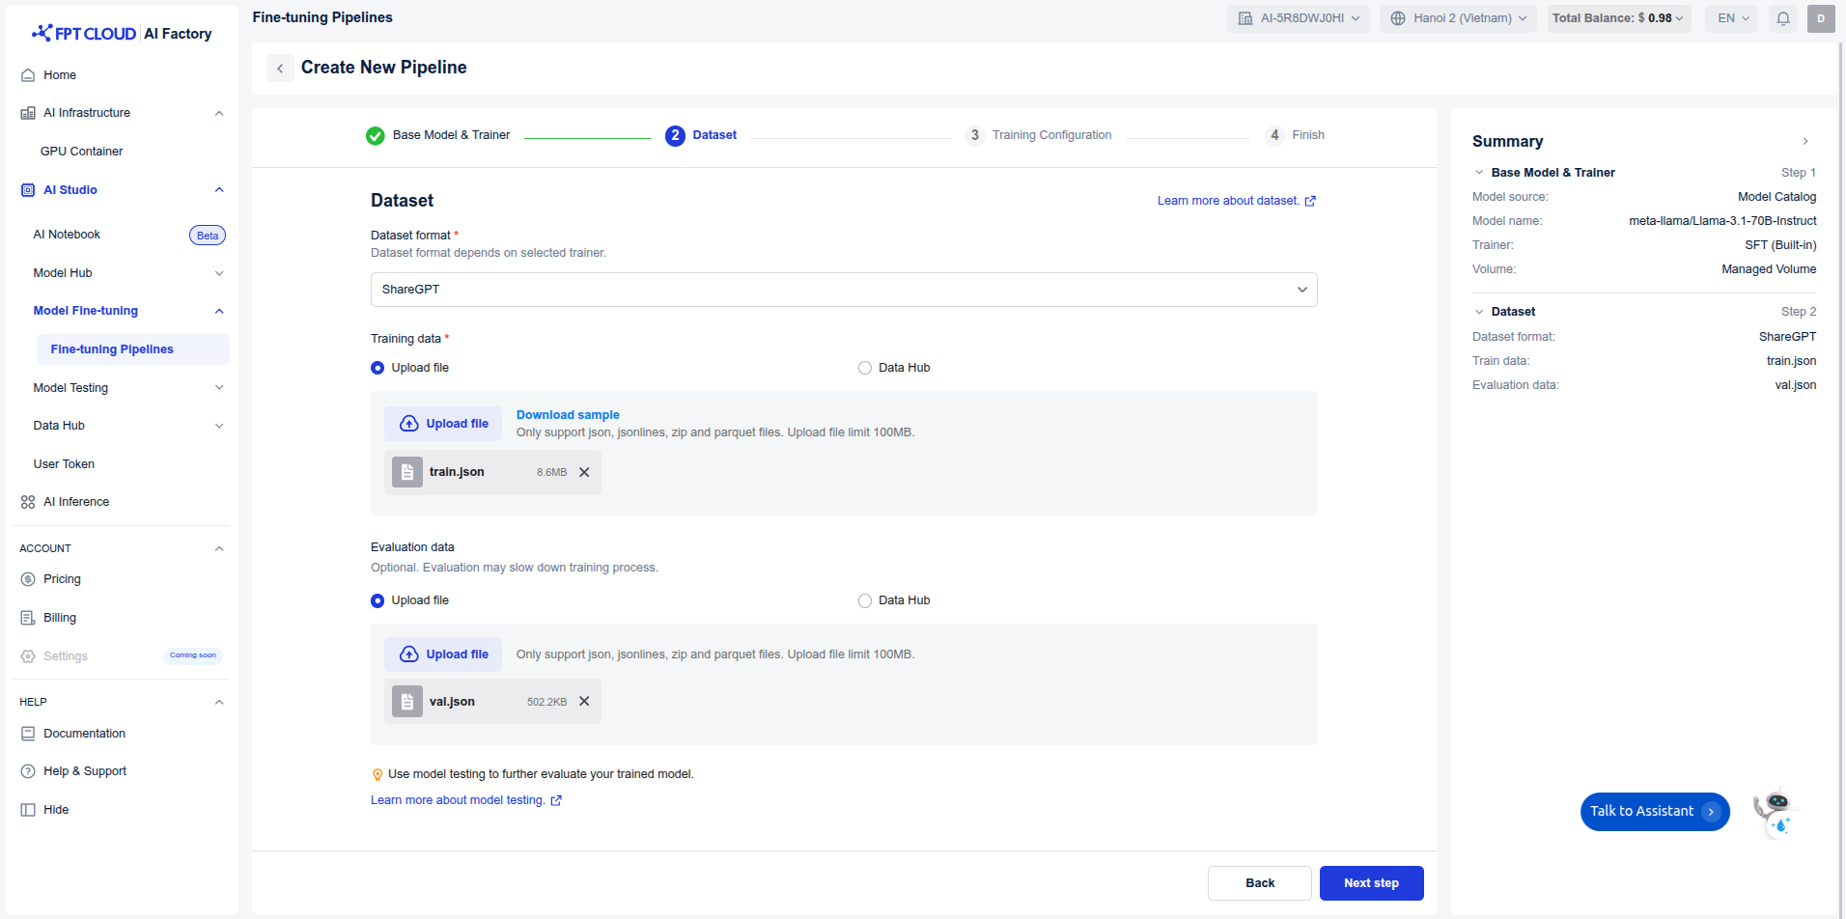This screenshot has height=919, width=1846.
Task: Select Data Hub for training data
Action: 865,368
